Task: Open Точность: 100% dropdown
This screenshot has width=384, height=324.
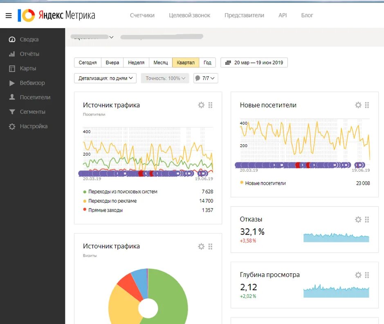Action: (x=165, y=78)
